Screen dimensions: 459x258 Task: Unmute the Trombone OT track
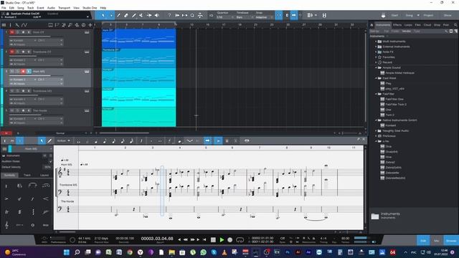11,52
